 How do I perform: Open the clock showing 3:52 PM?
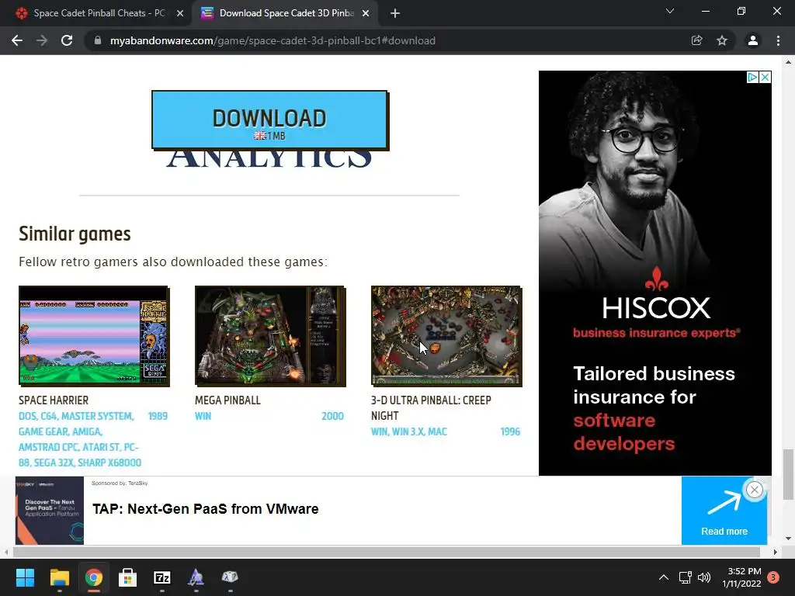[741, 577]
